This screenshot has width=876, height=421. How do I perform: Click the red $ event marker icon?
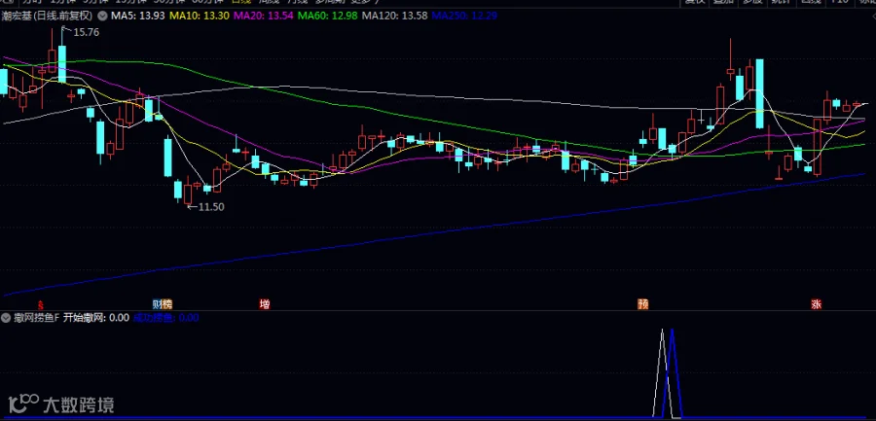(40, 305)
